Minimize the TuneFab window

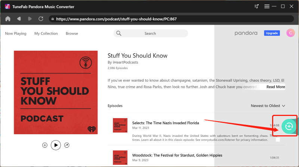tap(274, 6)
